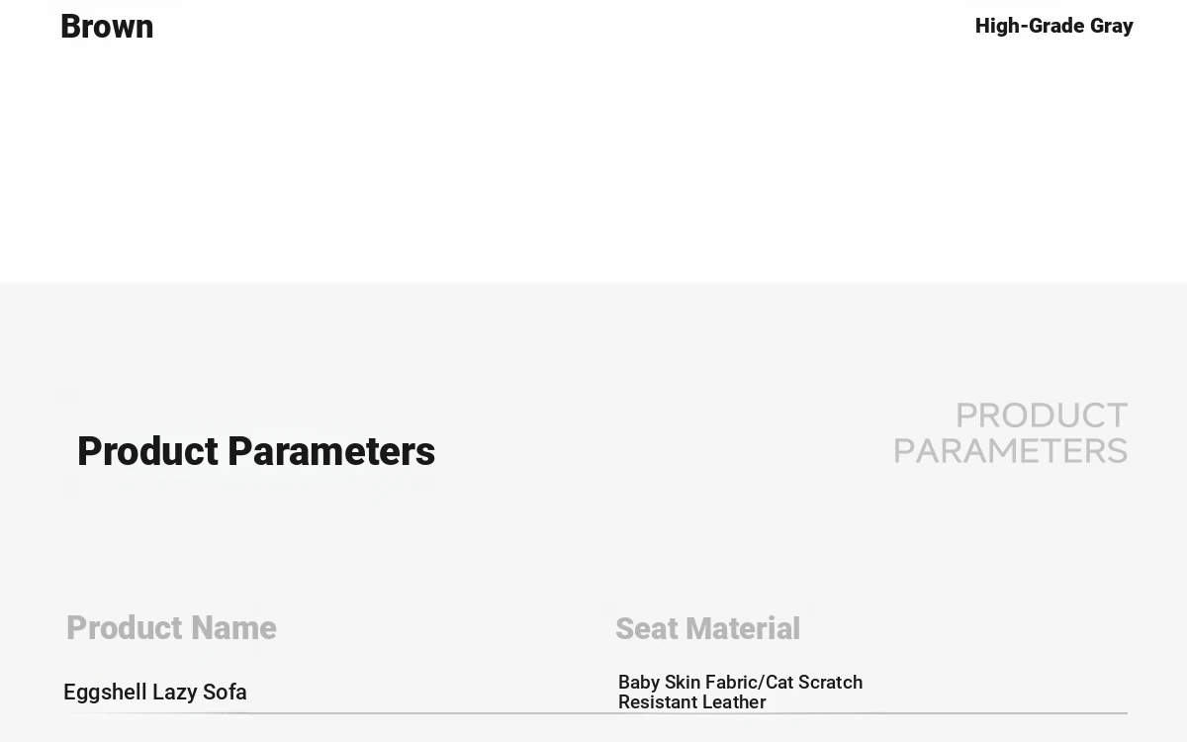The height and width of the screenshot is (742, 1187).
Task: Click the word Product in bold heading
Action: click(x=148, y=451)
